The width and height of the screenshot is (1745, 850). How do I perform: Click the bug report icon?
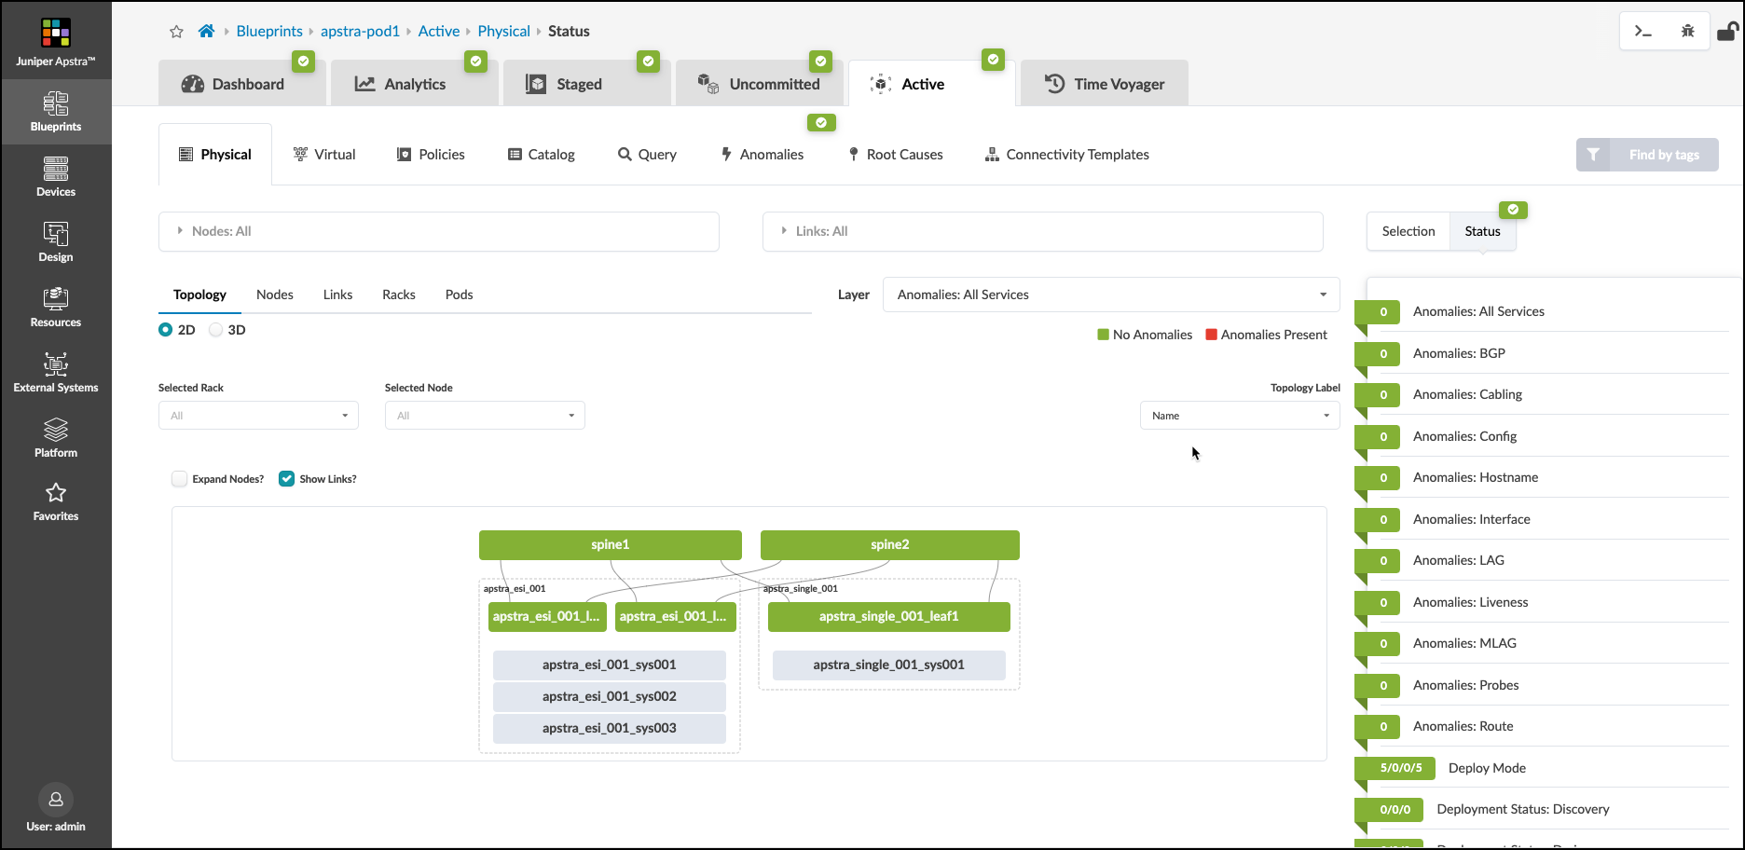pos(1687,32)
